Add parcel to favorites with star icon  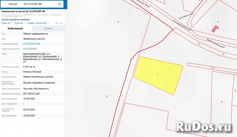tap(61, 23)
